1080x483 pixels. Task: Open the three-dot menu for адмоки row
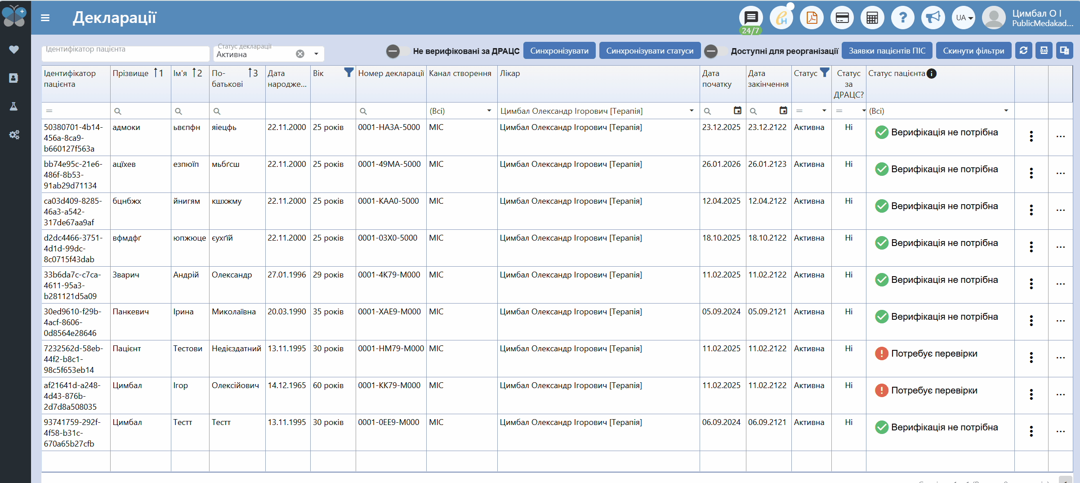tap(1031, 136)
